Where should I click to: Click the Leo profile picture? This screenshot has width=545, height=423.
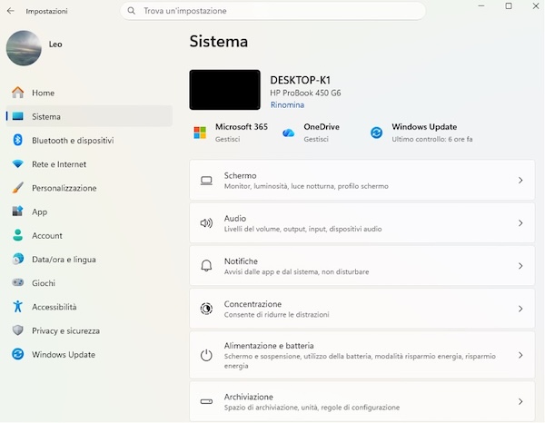(24, 48)
